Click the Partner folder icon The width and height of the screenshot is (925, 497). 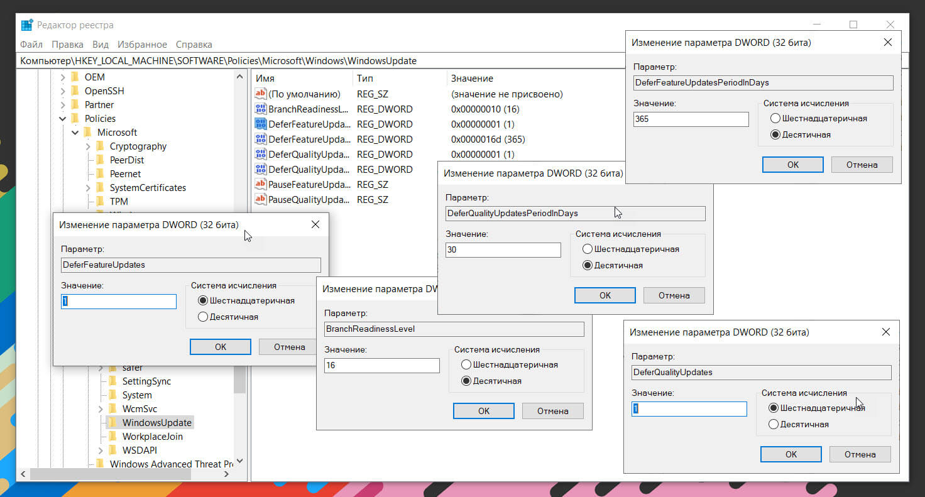tap(75, 105)
